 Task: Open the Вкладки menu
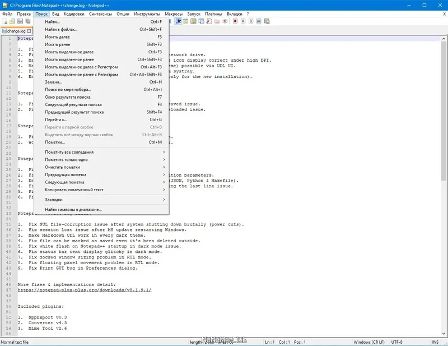coord(235,13)
